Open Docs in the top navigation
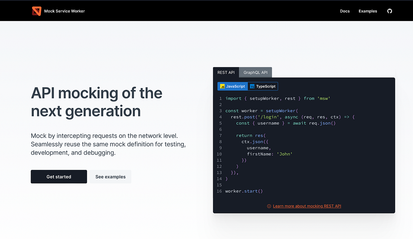The image size is (413, 239). tap(345, 11)
